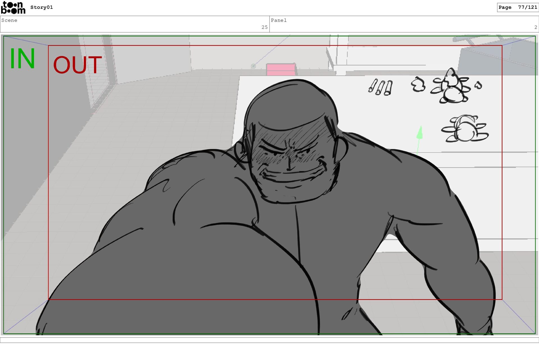Click the empty caption bar below panel
The width and height of the screenshot is (539, 348).
point(269,340)
